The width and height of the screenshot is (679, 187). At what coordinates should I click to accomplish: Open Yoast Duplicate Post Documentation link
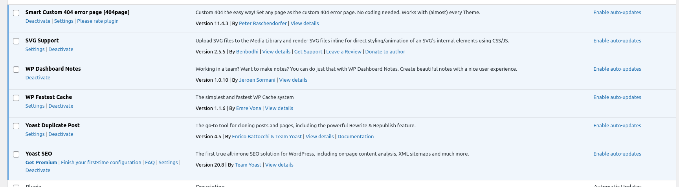[355, 137]
